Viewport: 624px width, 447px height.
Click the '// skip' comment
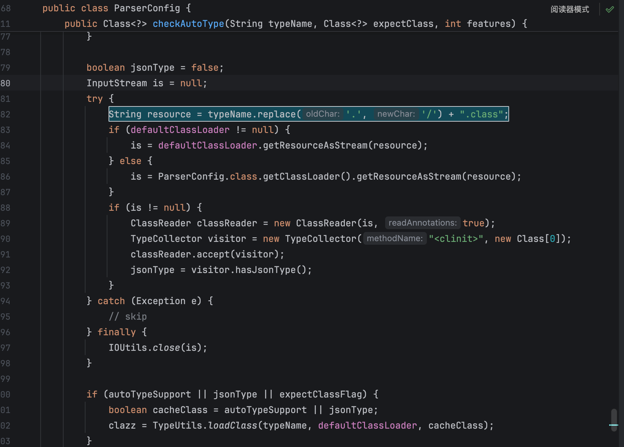(x=128, y=317)
